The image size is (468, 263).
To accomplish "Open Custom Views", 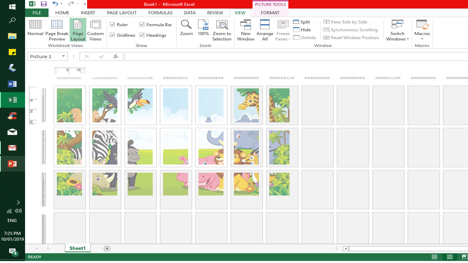I will (x=95, y=29).
